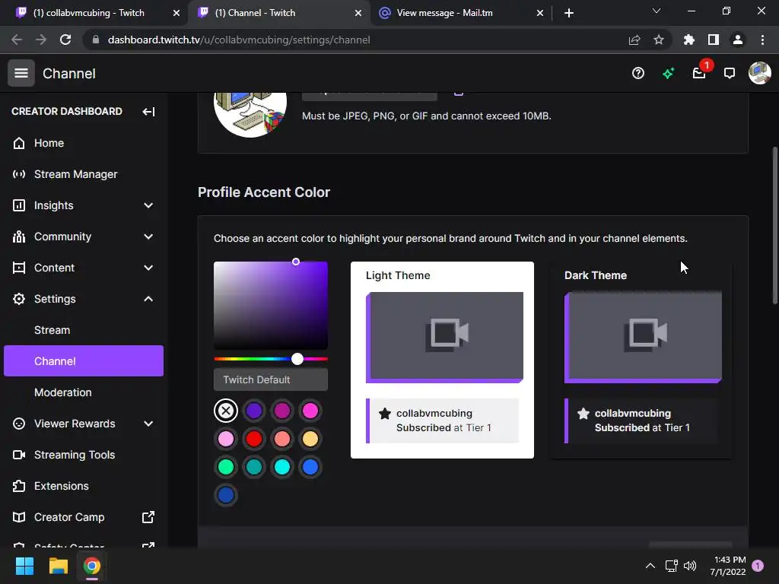Click the Community people icon

click(19, 237)
